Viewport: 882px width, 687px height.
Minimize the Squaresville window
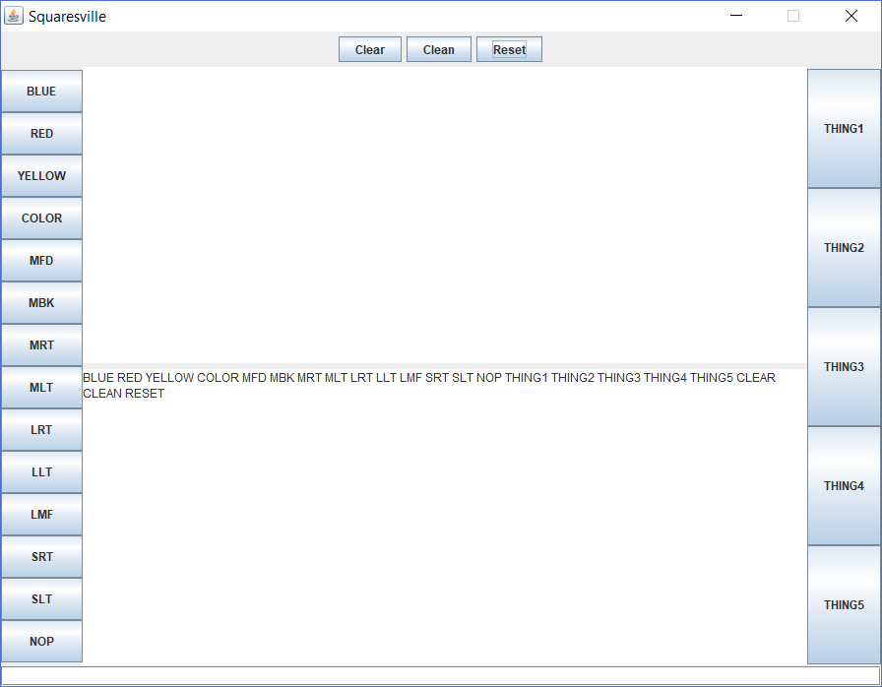coord(736,16)
